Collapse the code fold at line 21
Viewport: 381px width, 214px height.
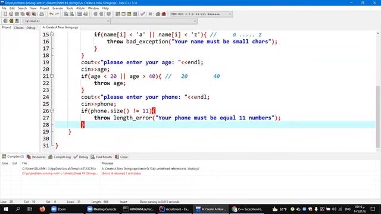coord(52,76)
